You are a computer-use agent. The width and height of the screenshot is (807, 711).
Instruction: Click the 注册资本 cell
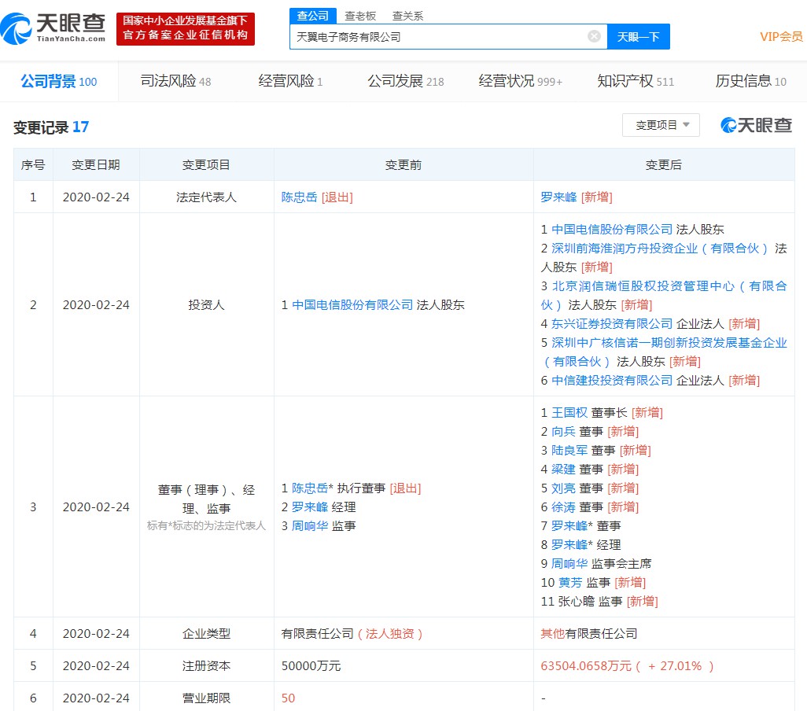206,666
